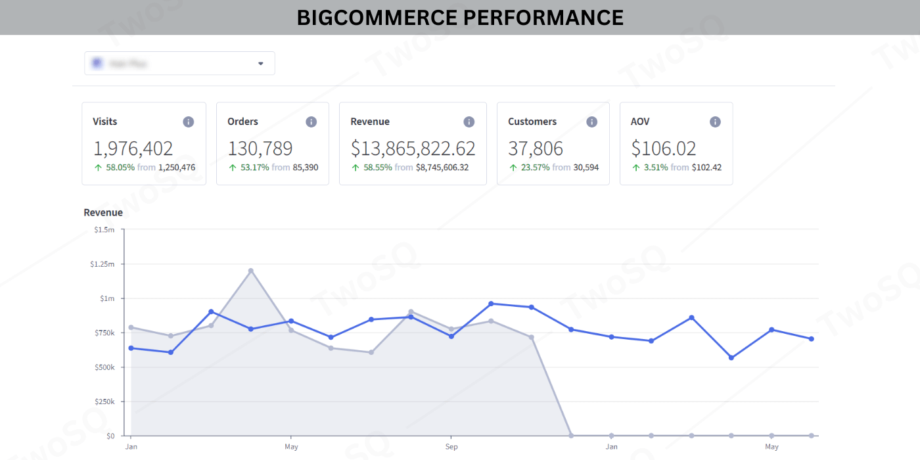
Task: Click the AOV info icon
Action: 715,122
